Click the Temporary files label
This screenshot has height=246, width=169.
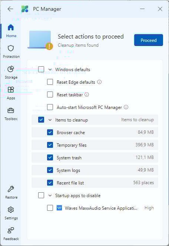point(72,145)
